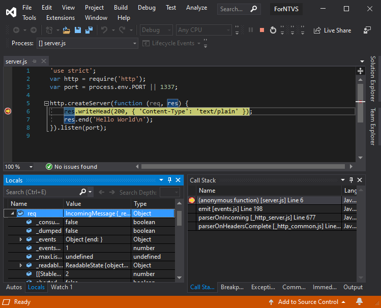This screenshot has height=308, width=381.
Task: Click Add to Source Control
Action: point(307,302)
